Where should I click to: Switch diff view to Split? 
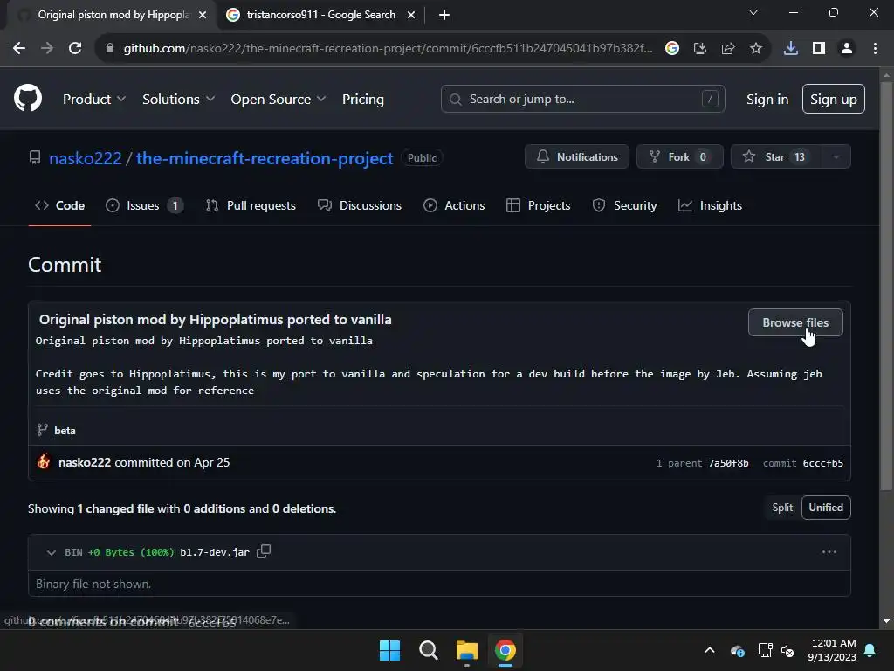(x=782, y=508)
